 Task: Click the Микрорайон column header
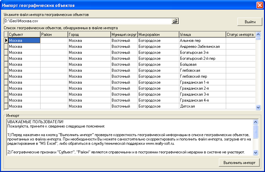click(158, 35)
